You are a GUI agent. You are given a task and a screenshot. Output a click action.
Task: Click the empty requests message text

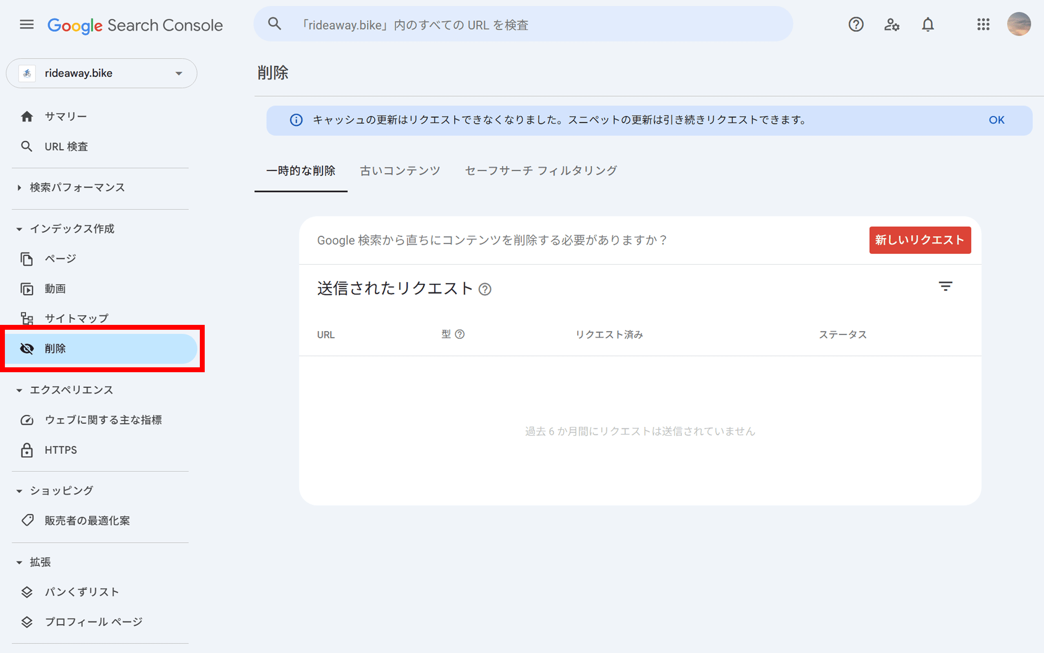(x=640, y=431)
